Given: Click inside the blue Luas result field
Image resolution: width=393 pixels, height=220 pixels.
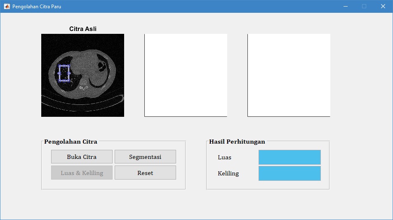Looking at the screenshot, I should (x=289, y=157).
